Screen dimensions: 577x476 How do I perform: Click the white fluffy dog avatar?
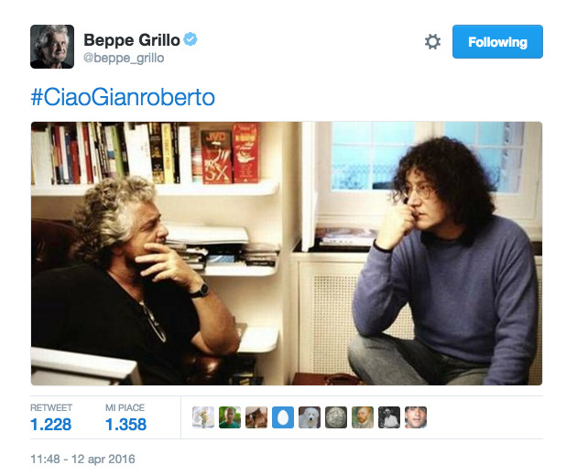pos(310,417)
